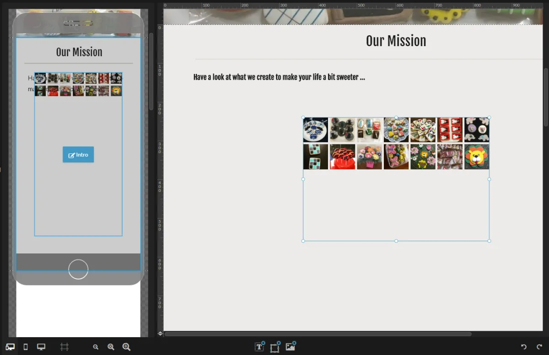
Task: Click the 'Have a look at what we create' text
Action: point(279,77)
